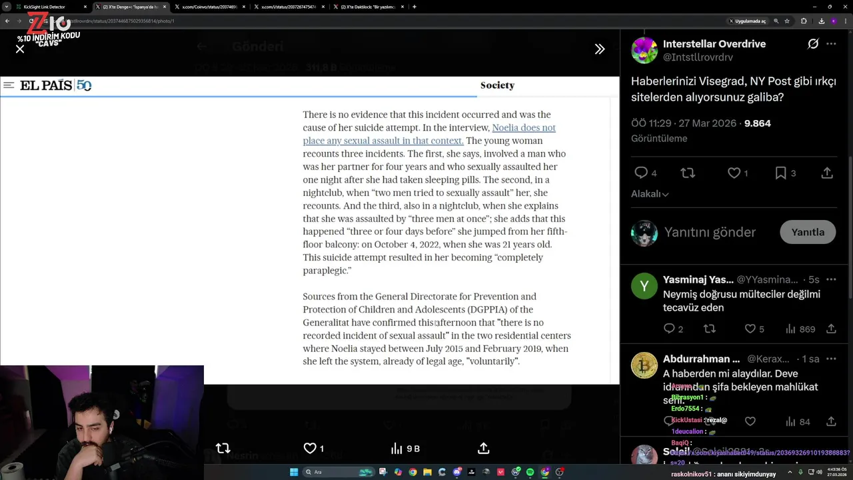This screenshot has width=853, height=480.
Task: Open taskbar clock showing 4:43:36
Action: click(838, 472)
